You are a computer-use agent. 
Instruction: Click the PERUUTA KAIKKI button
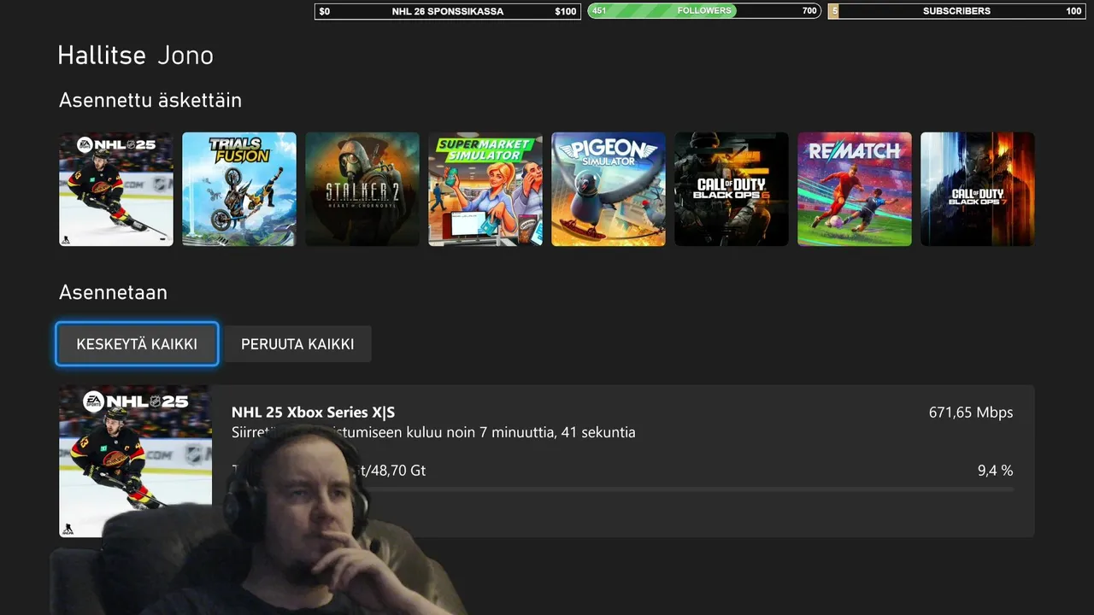pyautogui.click(x=297, y=344)
